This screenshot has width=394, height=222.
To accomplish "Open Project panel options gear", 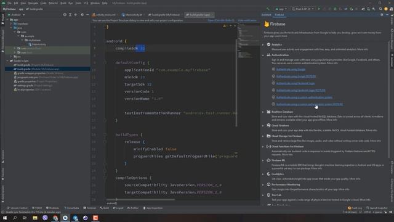I will tap(82, 15).
